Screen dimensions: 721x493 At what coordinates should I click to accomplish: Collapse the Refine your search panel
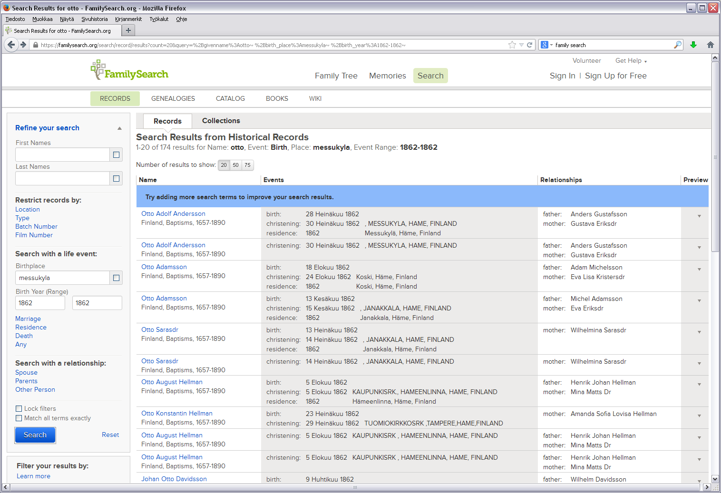pyautogui.click(x=119, y=128)
